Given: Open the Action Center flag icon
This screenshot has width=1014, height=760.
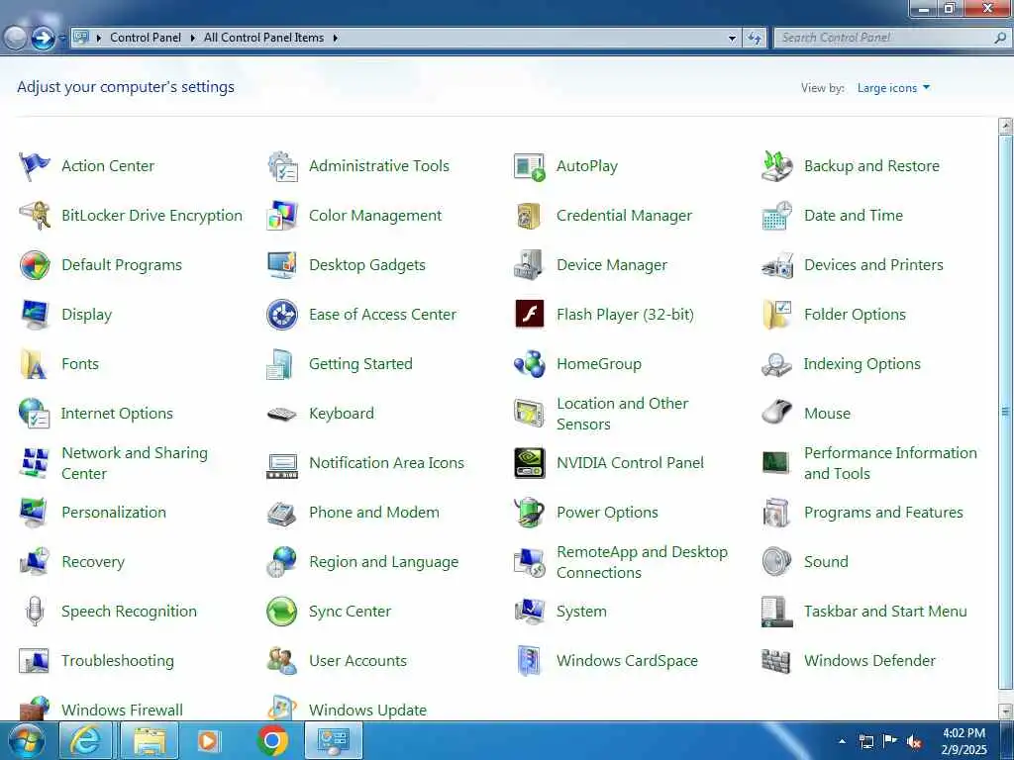Looking at the screenshot, I should (x=35, y=166).
